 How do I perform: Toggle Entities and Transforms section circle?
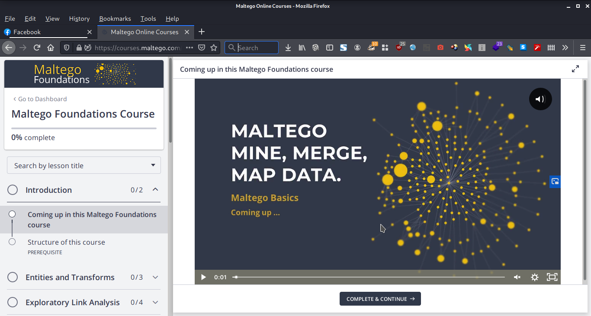coord(13,277)
